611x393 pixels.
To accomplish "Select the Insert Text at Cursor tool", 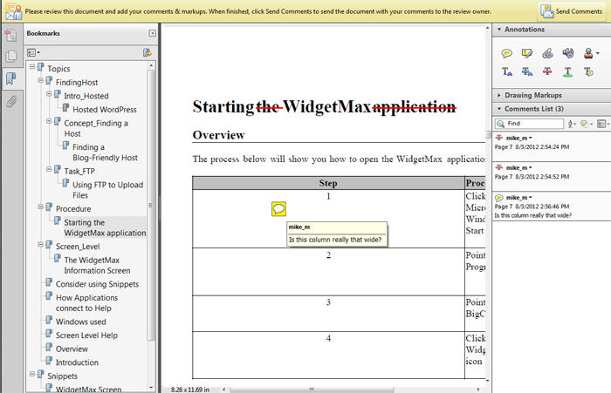I will [x=506, y=71].
